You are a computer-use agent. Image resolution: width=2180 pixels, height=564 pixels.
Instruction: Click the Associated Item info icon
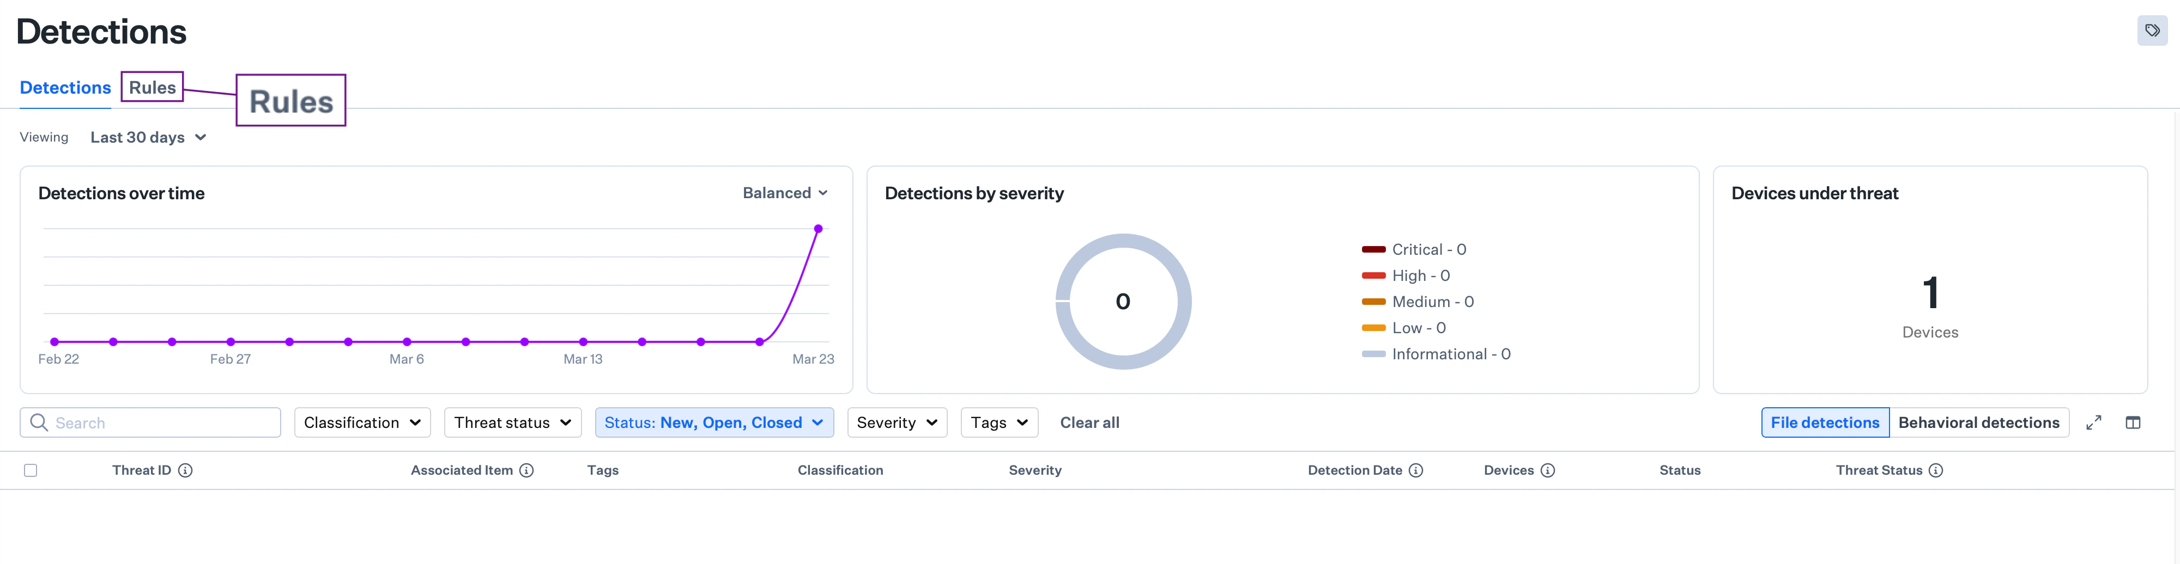tap(527, 470)
